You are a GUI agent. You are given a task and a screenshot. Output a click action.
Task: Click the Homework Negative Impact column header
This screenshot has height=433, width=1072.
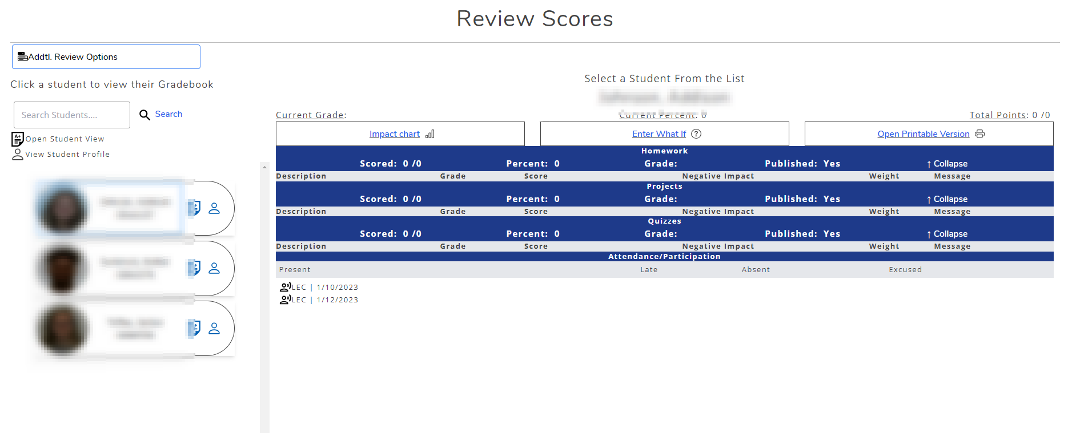[x=718, y=176]
